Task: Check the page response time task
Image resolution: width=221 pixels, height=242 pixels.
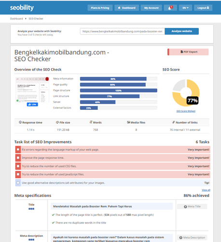Action: point(18,158)
